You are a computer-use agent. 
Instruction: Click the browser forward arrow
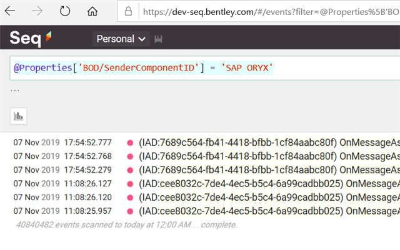[37, 11]
